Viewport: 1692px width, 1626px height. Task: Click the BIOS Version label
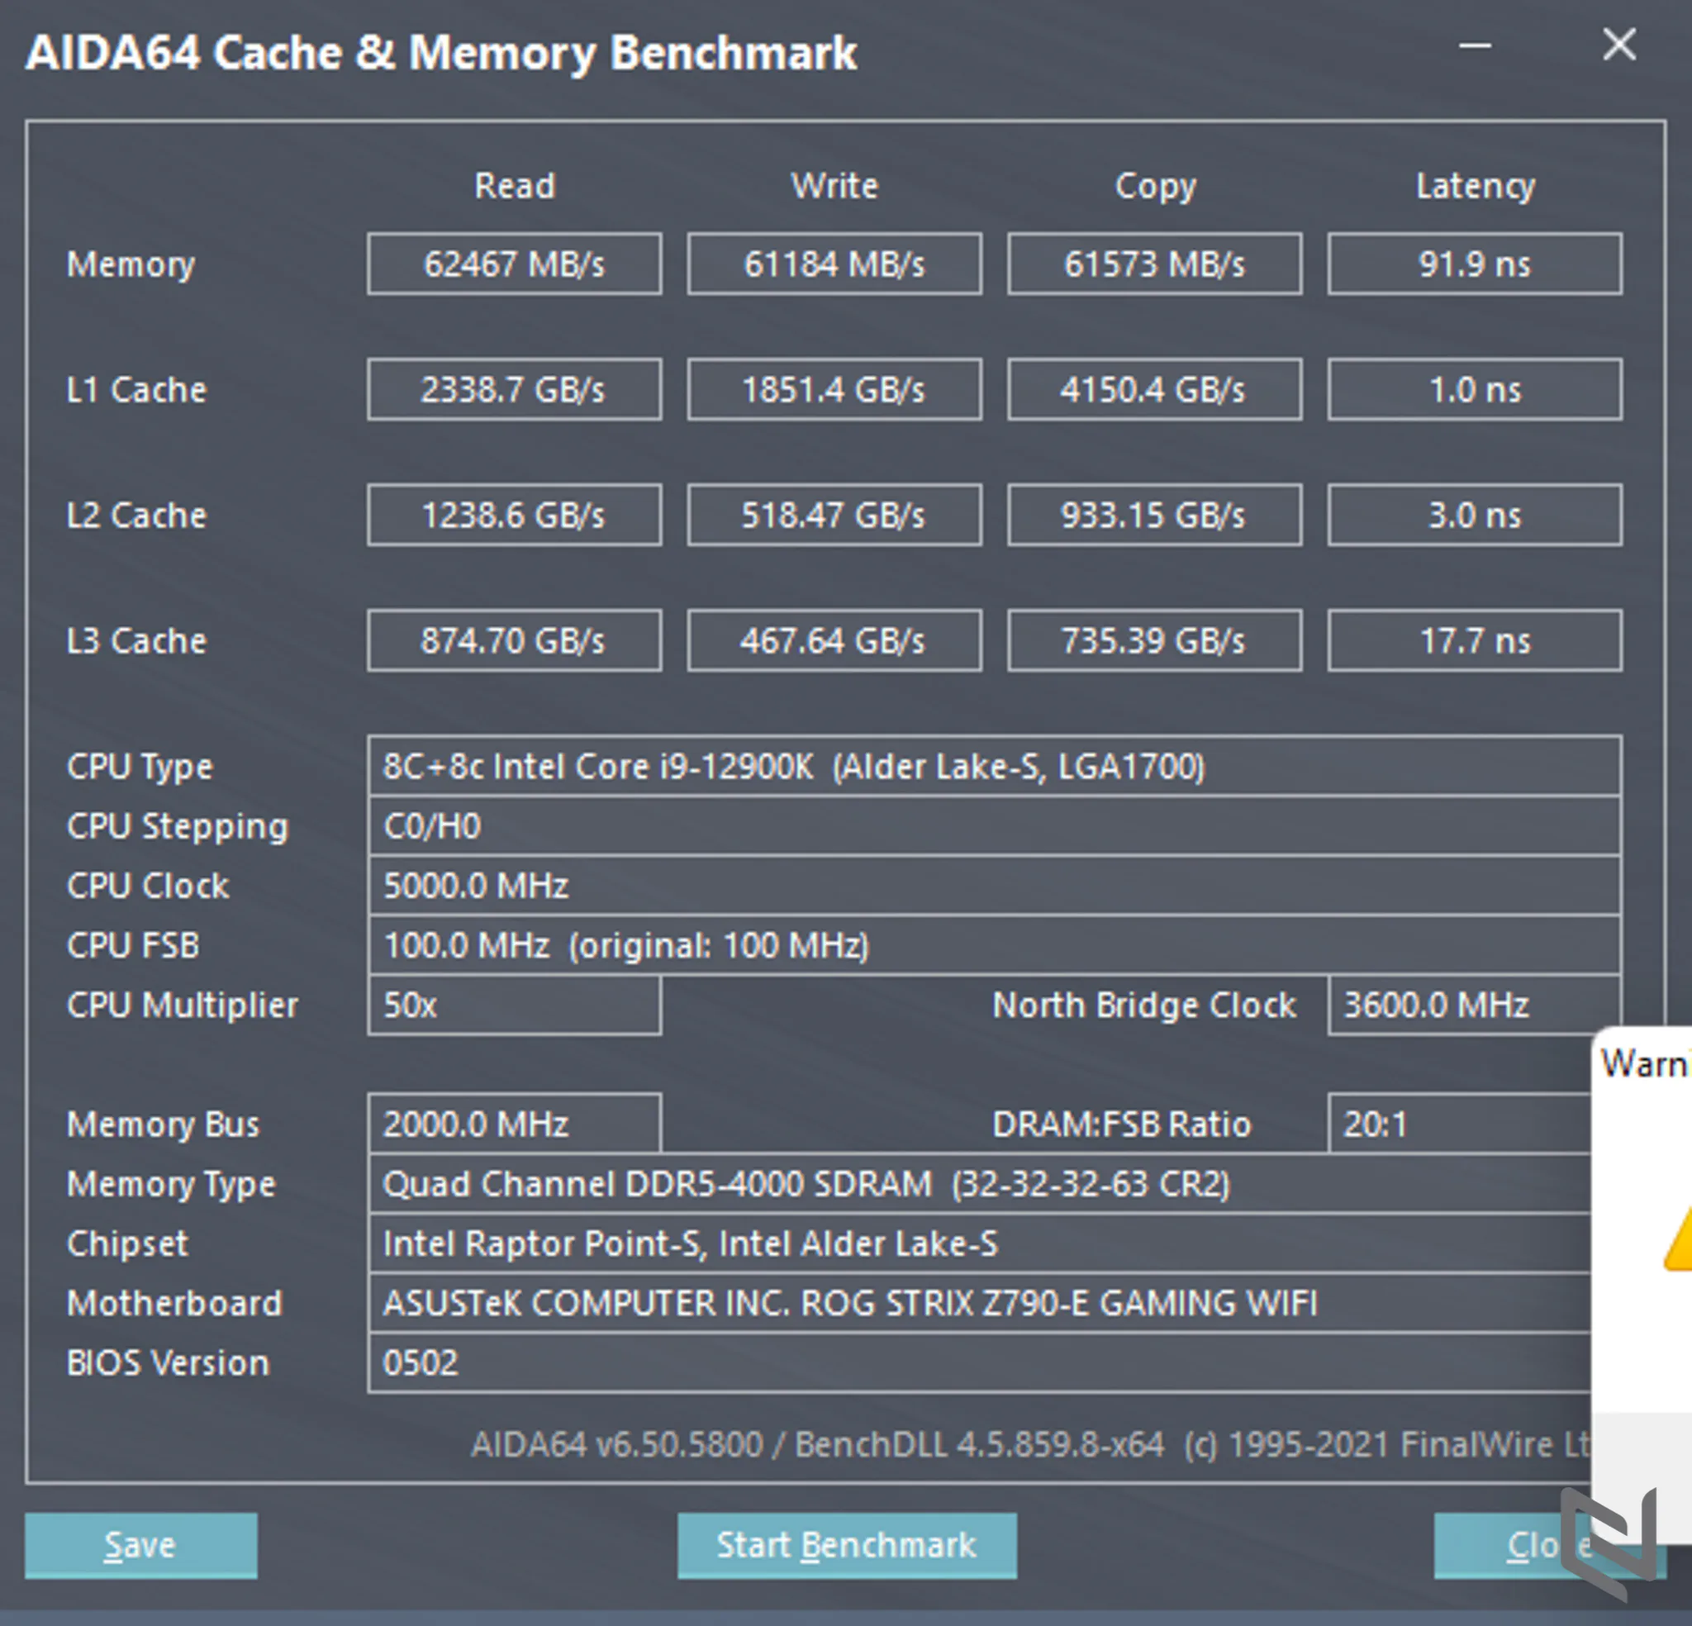click(168, 1363)
